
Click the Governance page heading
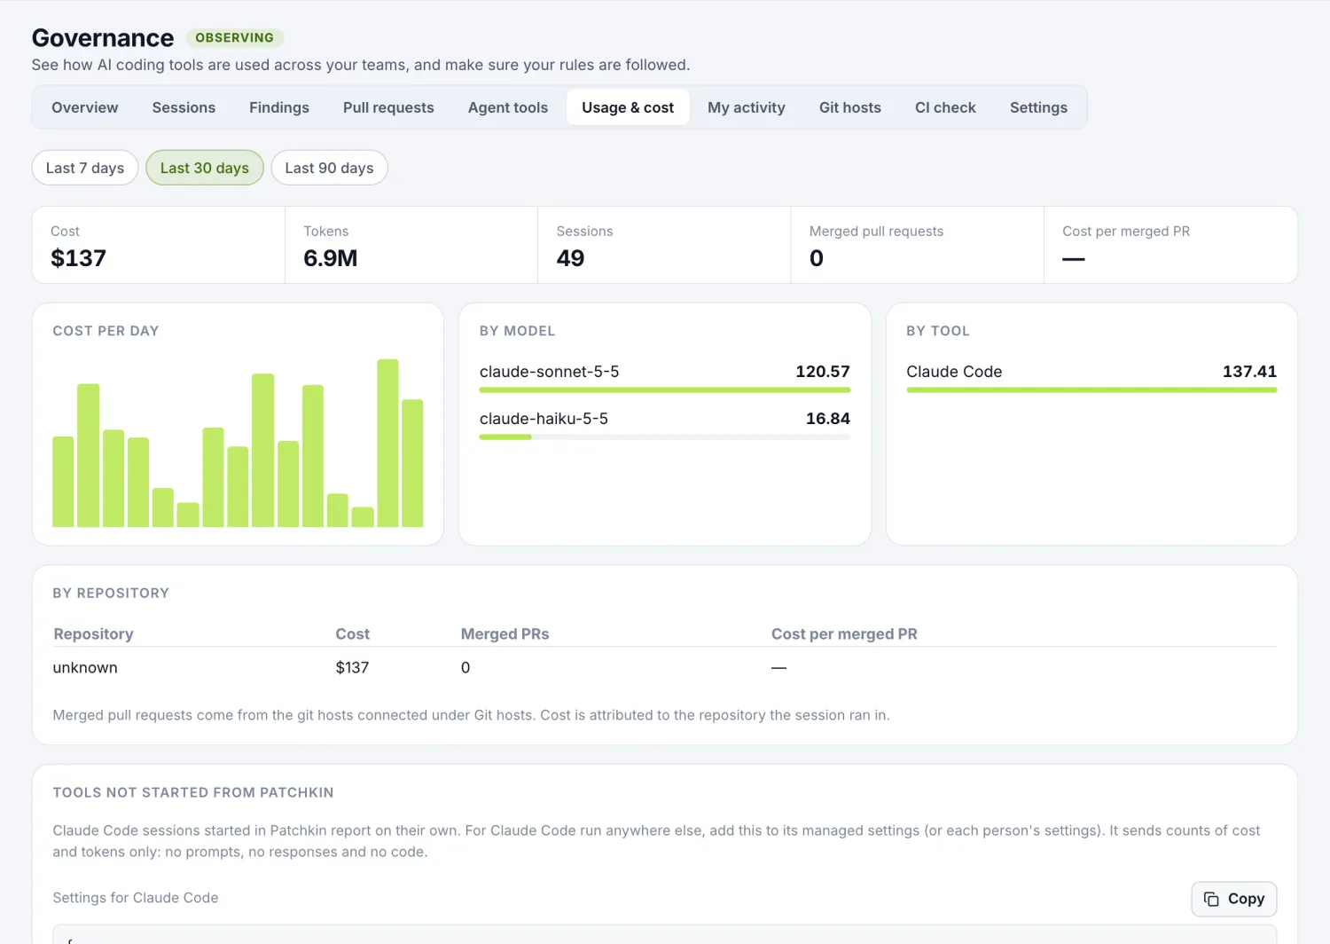pyautogui.click(x=103, y=37)
